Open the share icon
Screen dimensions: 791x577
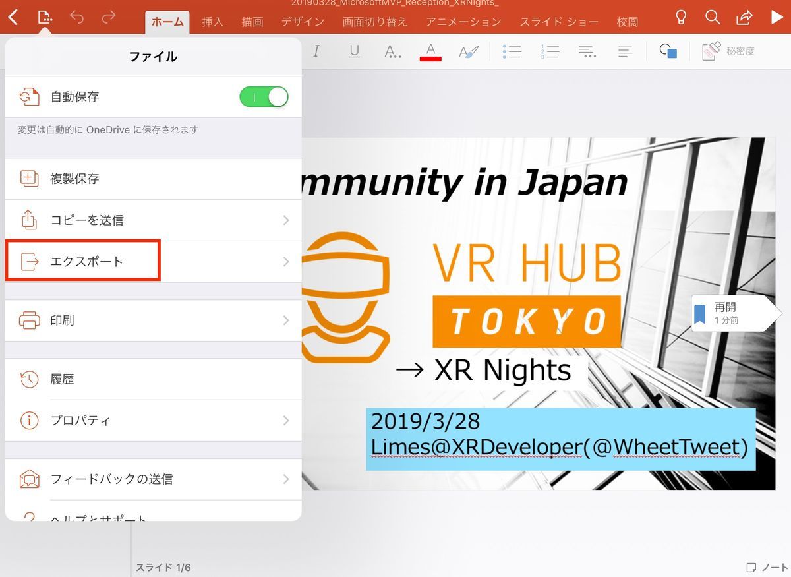click(744, 17)
